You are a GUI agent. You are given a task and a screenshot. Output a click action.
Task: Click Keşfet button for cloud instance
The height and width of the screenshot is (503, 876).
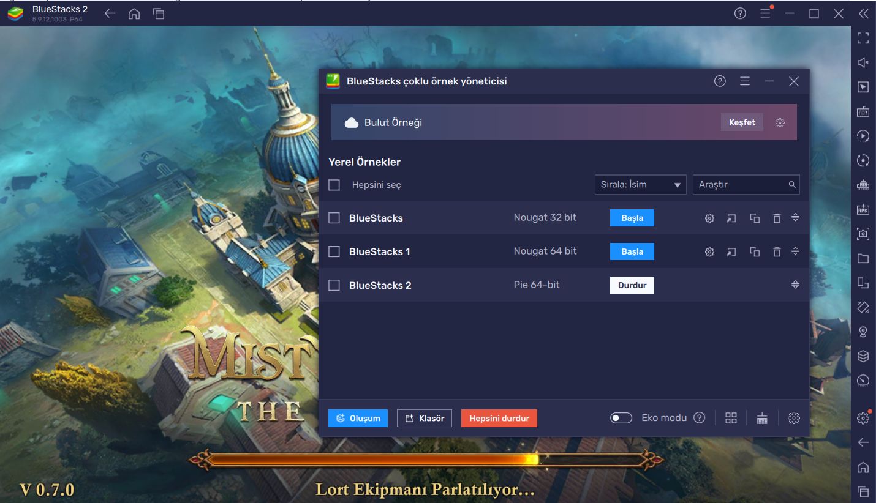pyautogui.click(x=742, y=122)
